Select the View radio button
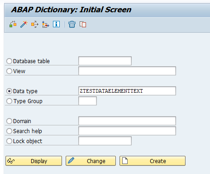Screen dimensions: 210x174 click(9, 71)
